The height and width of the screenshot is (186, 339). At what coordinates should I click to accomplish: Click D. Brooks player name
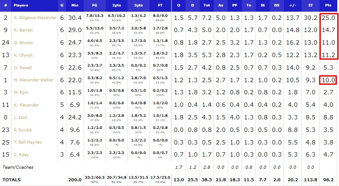pos(23,43)
